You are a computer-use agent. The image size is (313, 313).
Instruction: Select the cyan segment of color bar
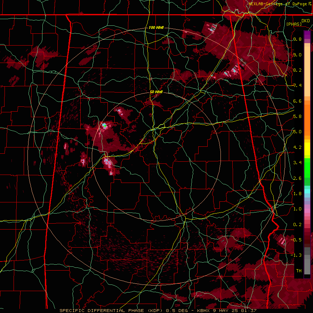(x=307, y=191)
